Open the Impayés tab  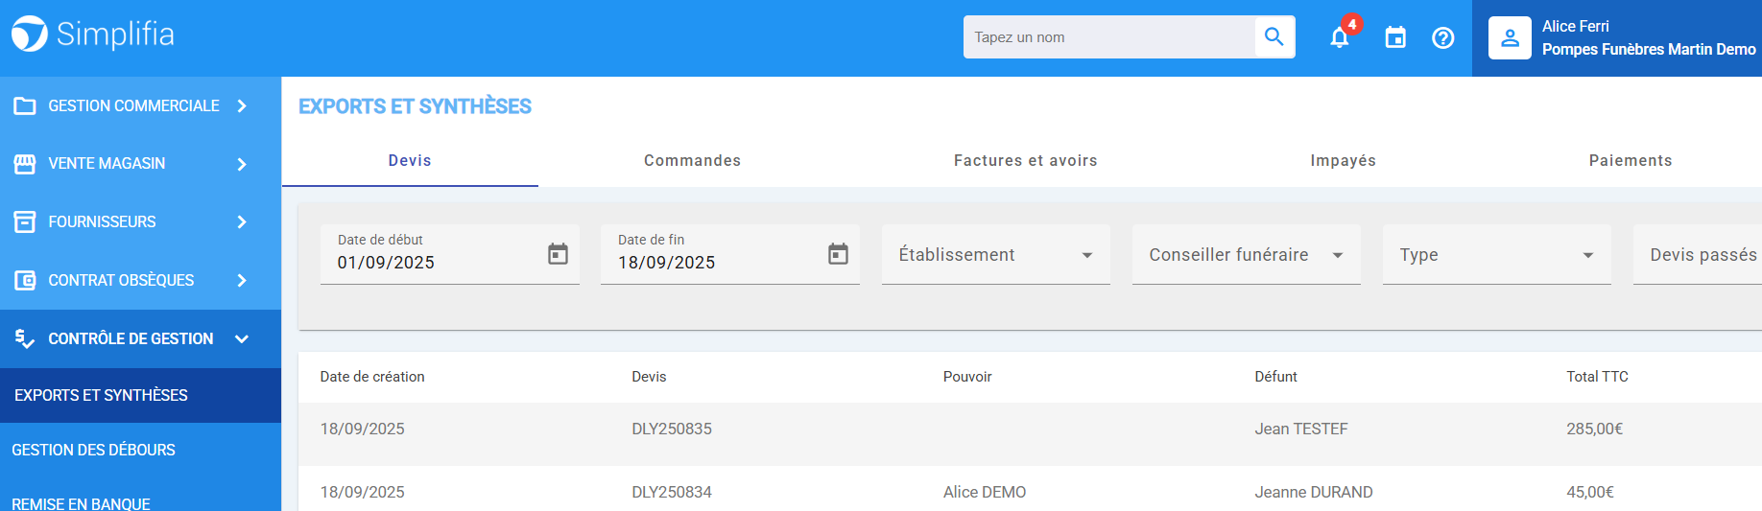pos(1343,161)
